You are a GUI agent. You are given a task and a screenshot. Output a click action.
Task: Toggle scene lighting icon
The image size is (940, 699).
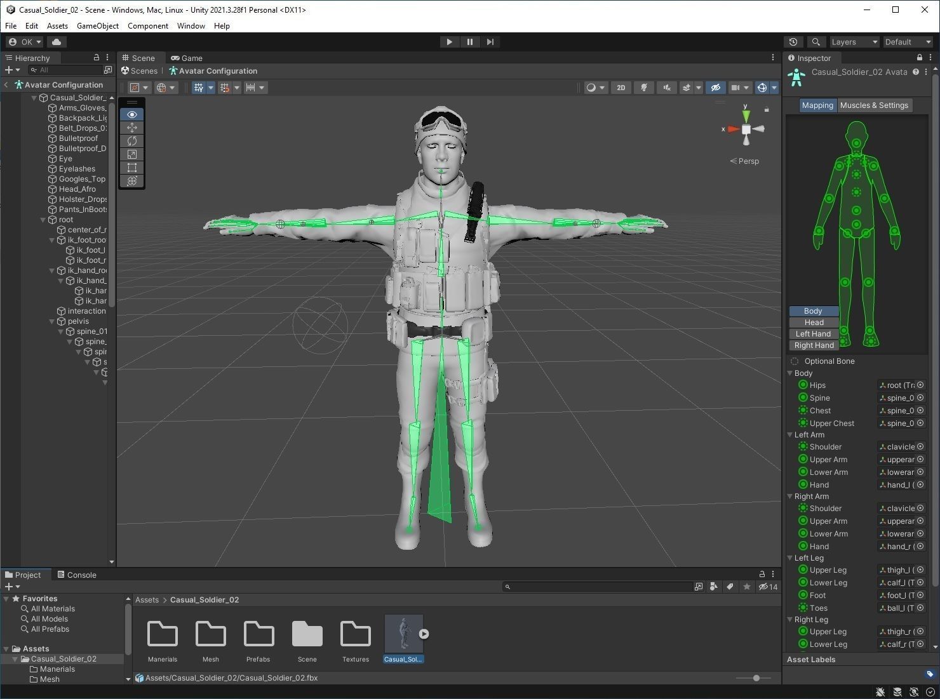[644, 88]
